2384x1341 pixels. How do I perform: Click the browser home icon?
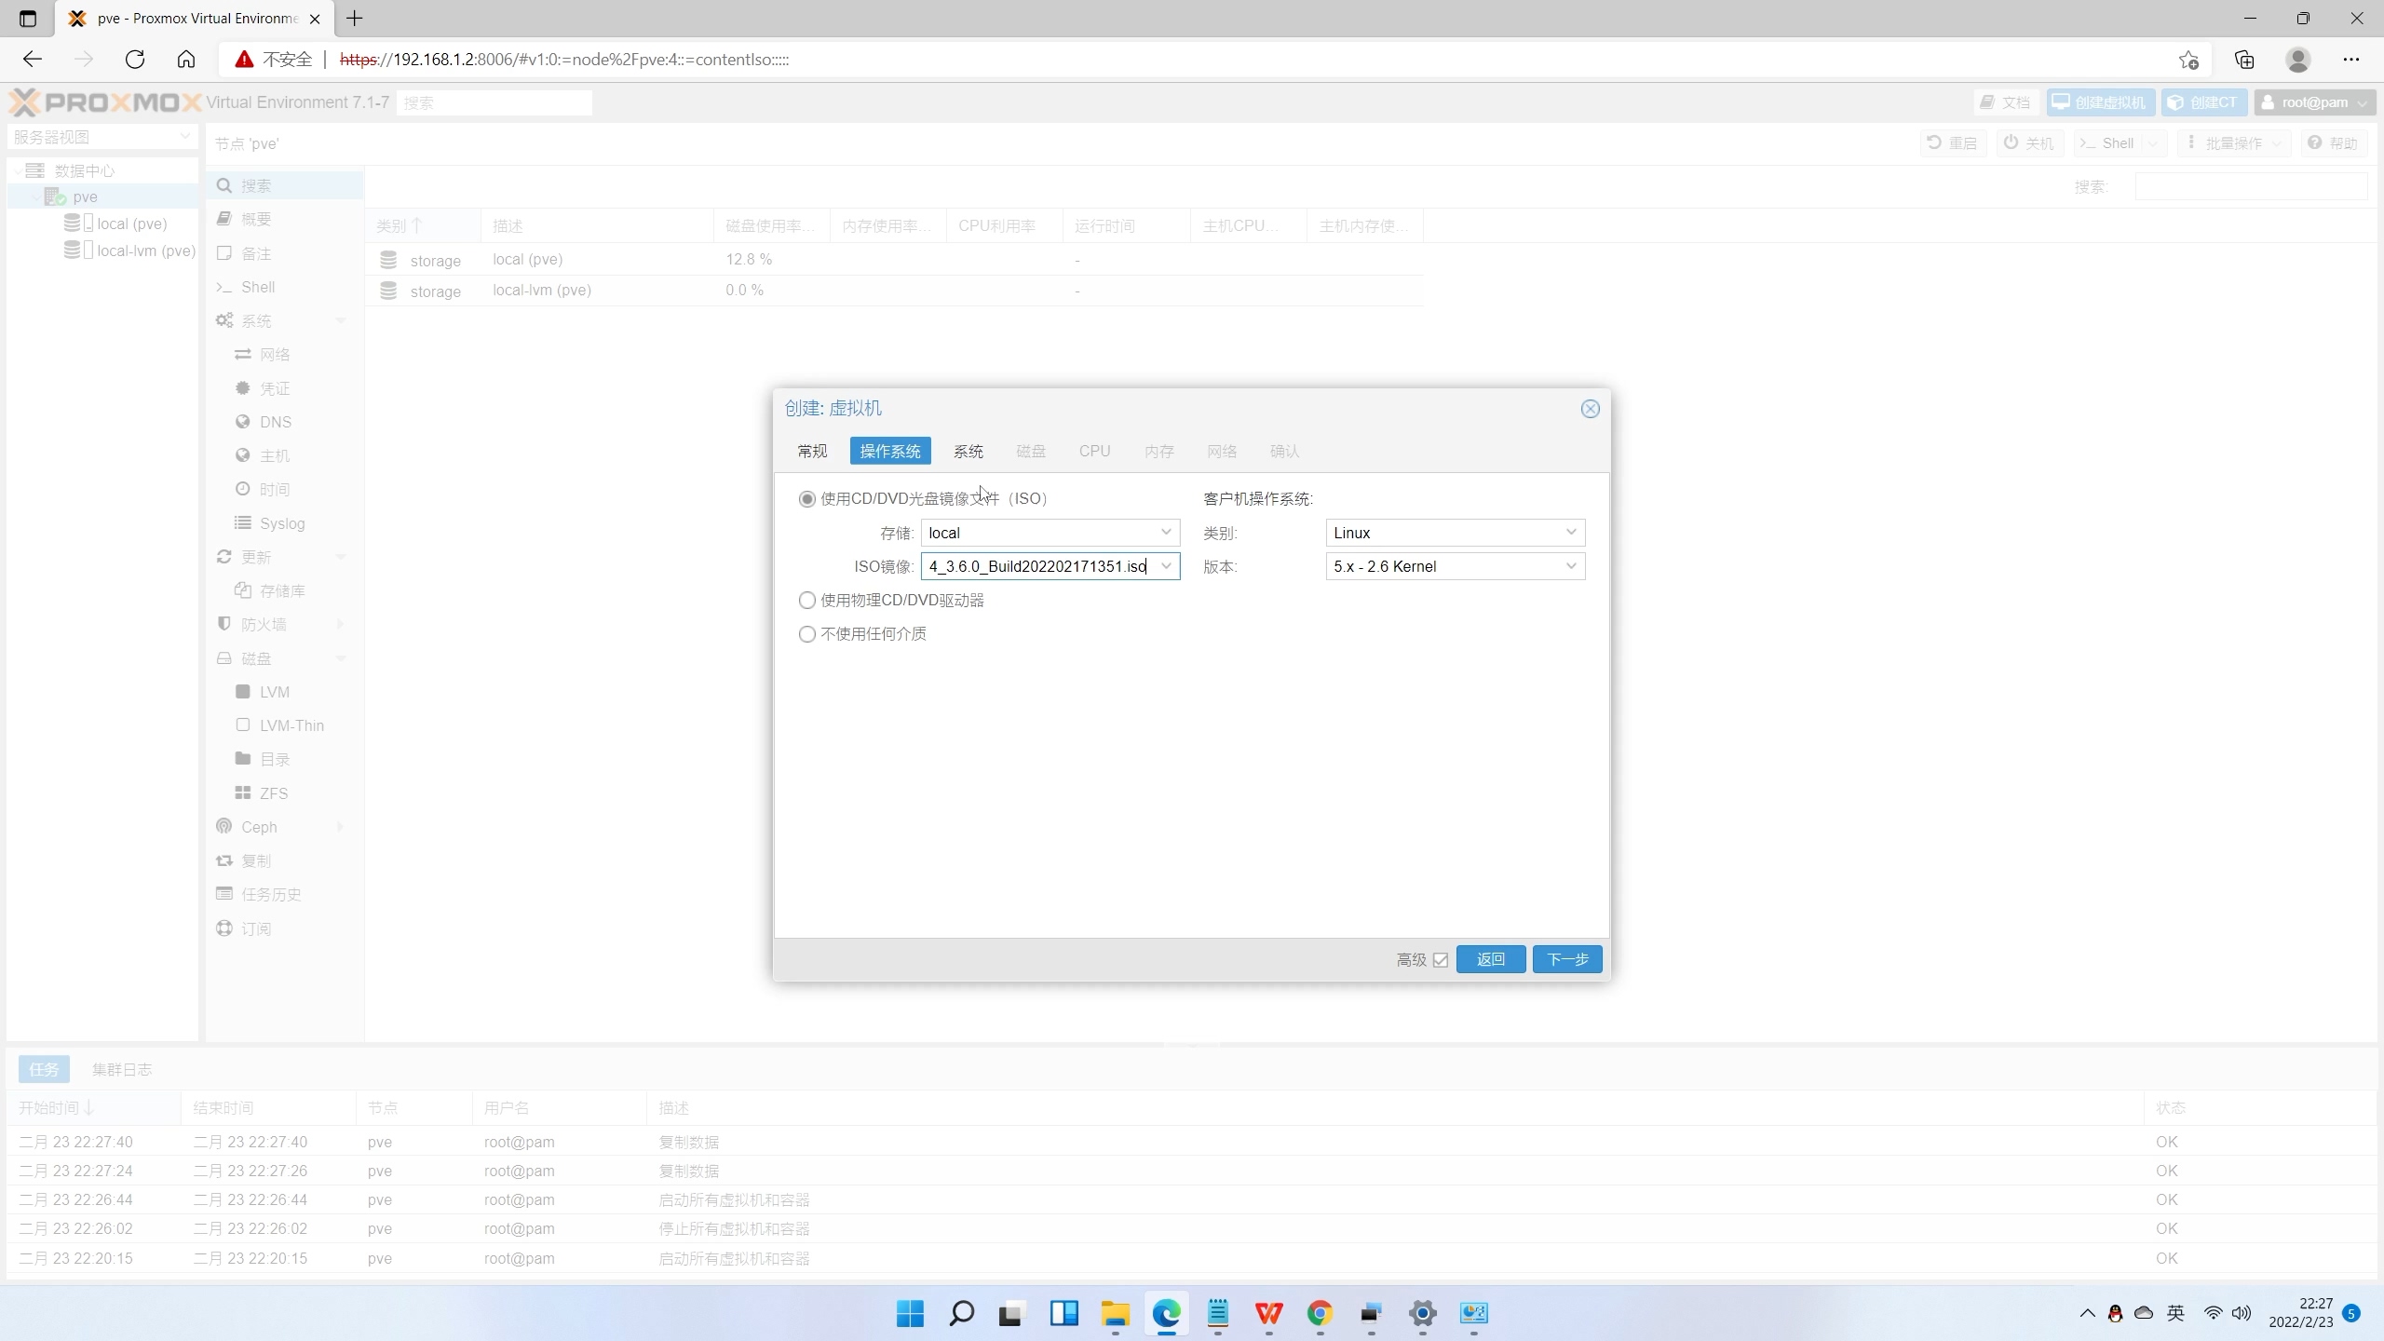click(186, 60)
